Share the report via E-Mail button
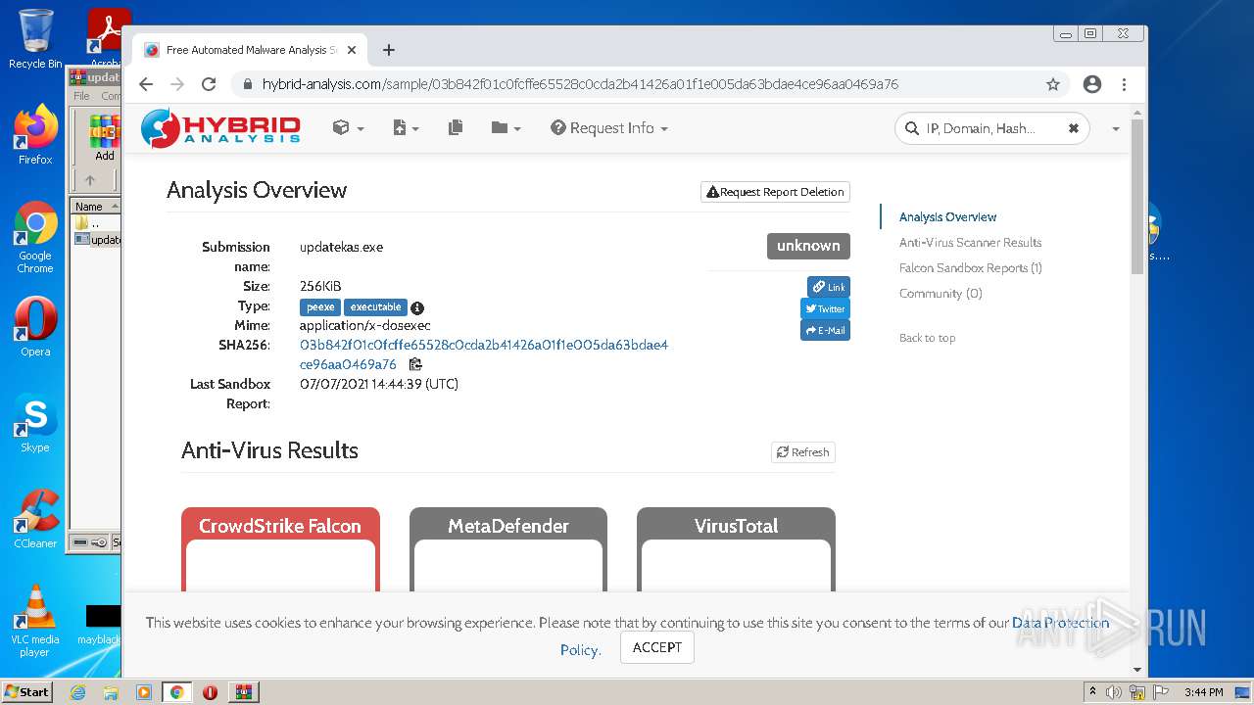The width and height of the screenshot is (1254, 705). 825,330
